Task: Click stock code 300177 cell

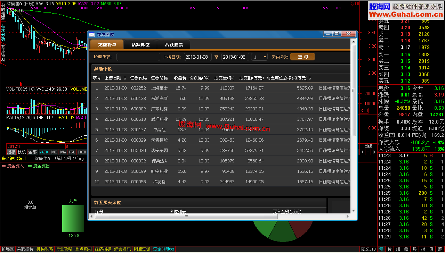Action: click(x=138, y=130)
